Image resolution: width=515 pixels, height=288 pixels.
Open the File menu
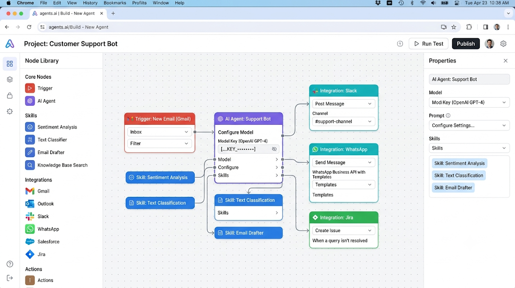click(x=43, y=3)
